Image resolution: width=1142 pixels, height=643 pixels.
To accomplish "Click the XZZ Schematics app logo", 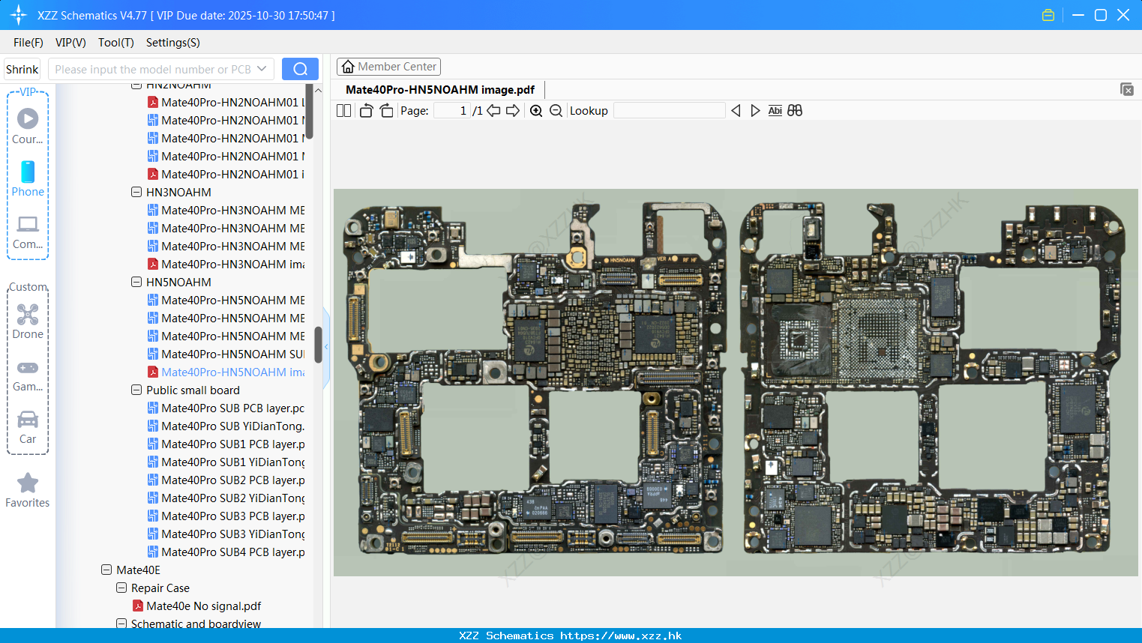I will [19, 15].
